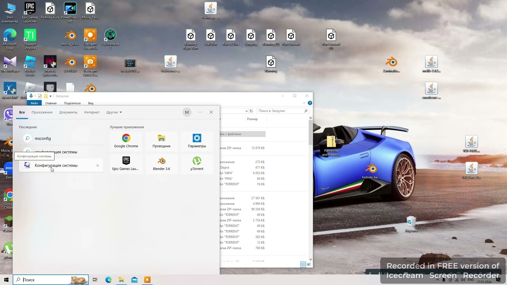Screen dimensions: 507x285
Task: Switch to the Приложения search tab
Action: 42,112
